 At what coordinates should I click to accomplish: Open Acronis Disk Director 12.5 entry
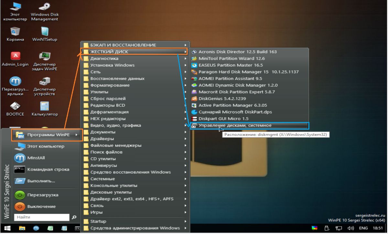[x=249, y=52]
